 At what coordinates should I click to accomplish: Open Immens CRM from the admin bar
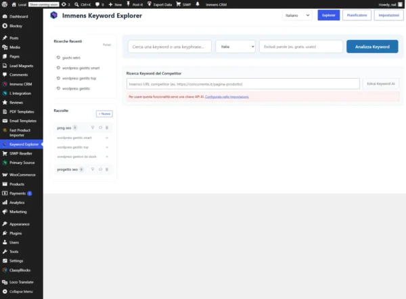pyautogui.click(x=217, y=5)
